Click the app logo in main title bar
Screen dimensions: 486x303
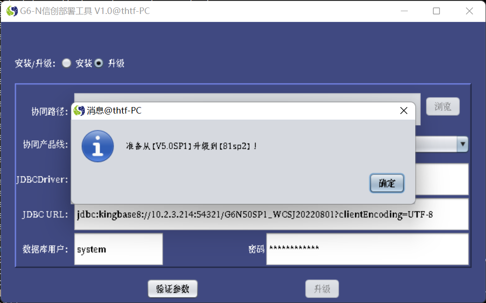point(12,11)
